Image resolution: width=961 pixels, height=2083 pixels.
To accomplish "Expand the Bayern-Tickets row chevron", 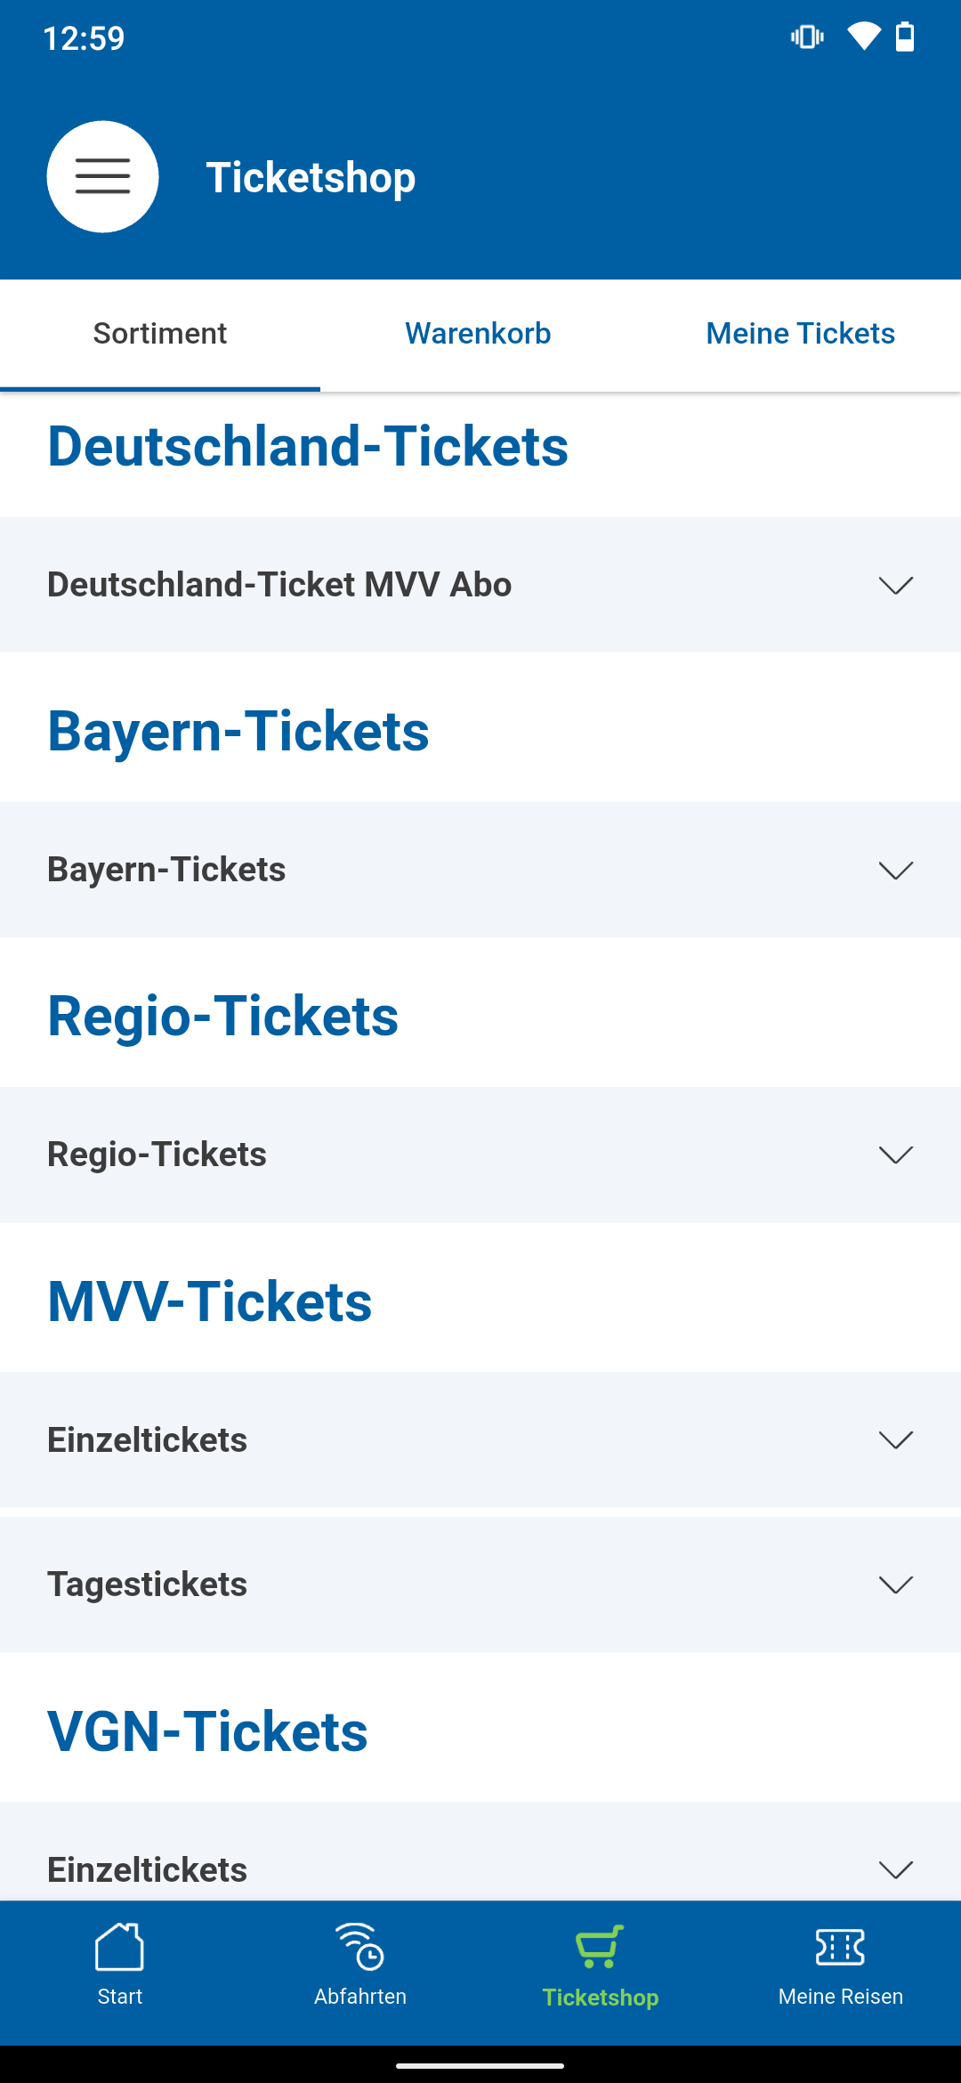I will pos(895,870).
